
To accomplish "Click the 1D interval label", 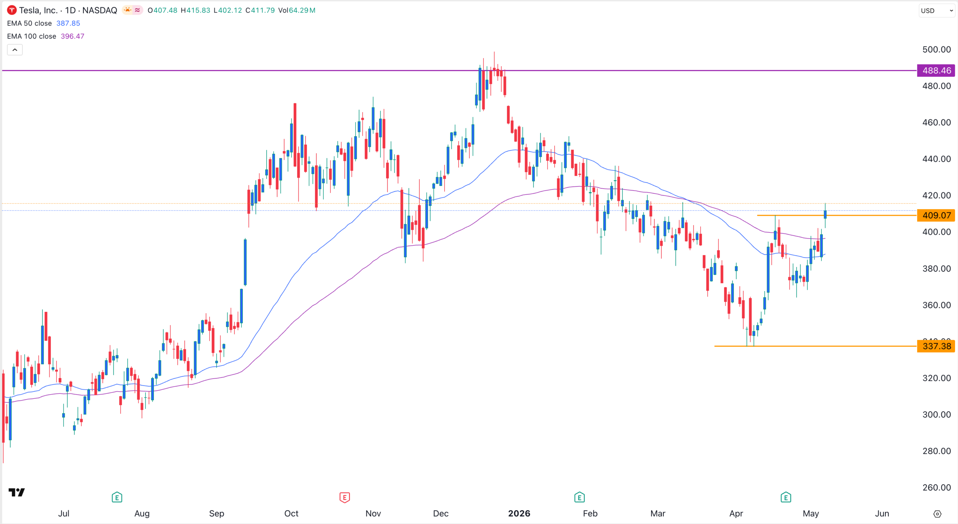I will (70, 10).
